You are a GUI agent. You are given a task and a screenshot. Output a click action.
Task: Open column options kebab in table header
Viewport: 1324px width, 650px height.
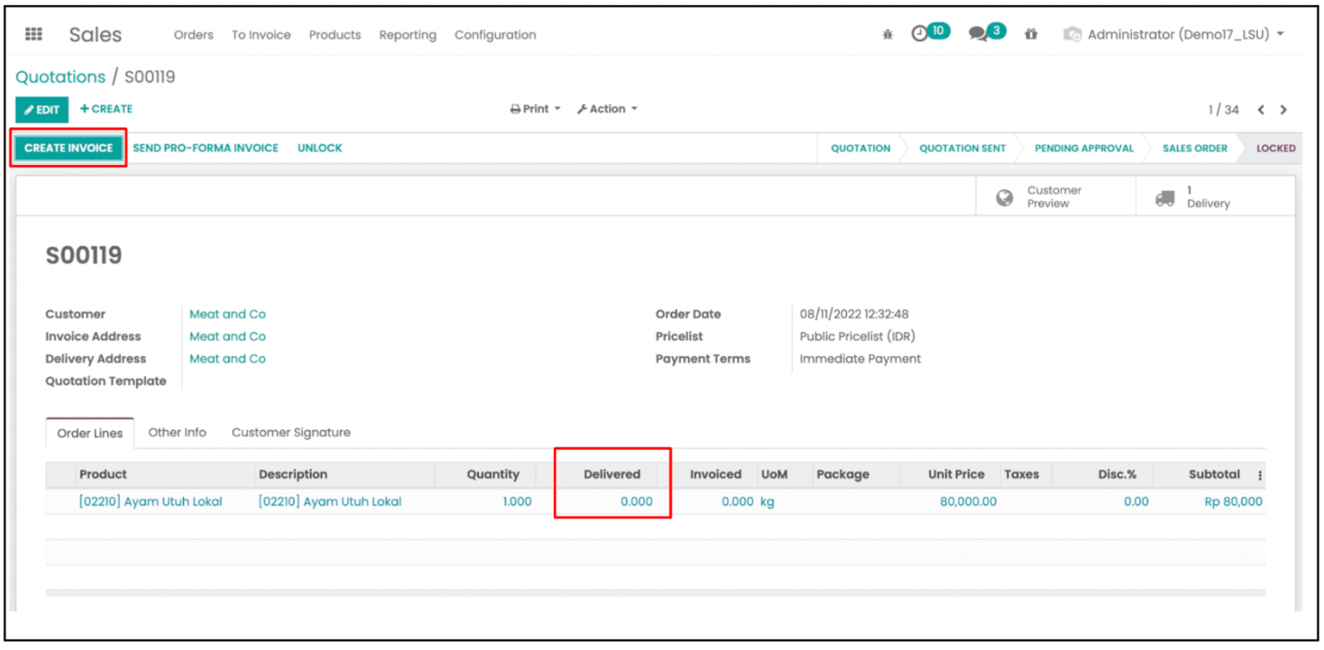click(1260, 476)
